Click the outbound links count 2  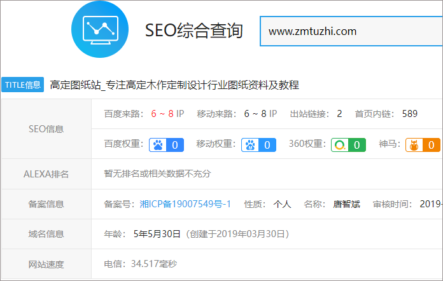[339, 114]
